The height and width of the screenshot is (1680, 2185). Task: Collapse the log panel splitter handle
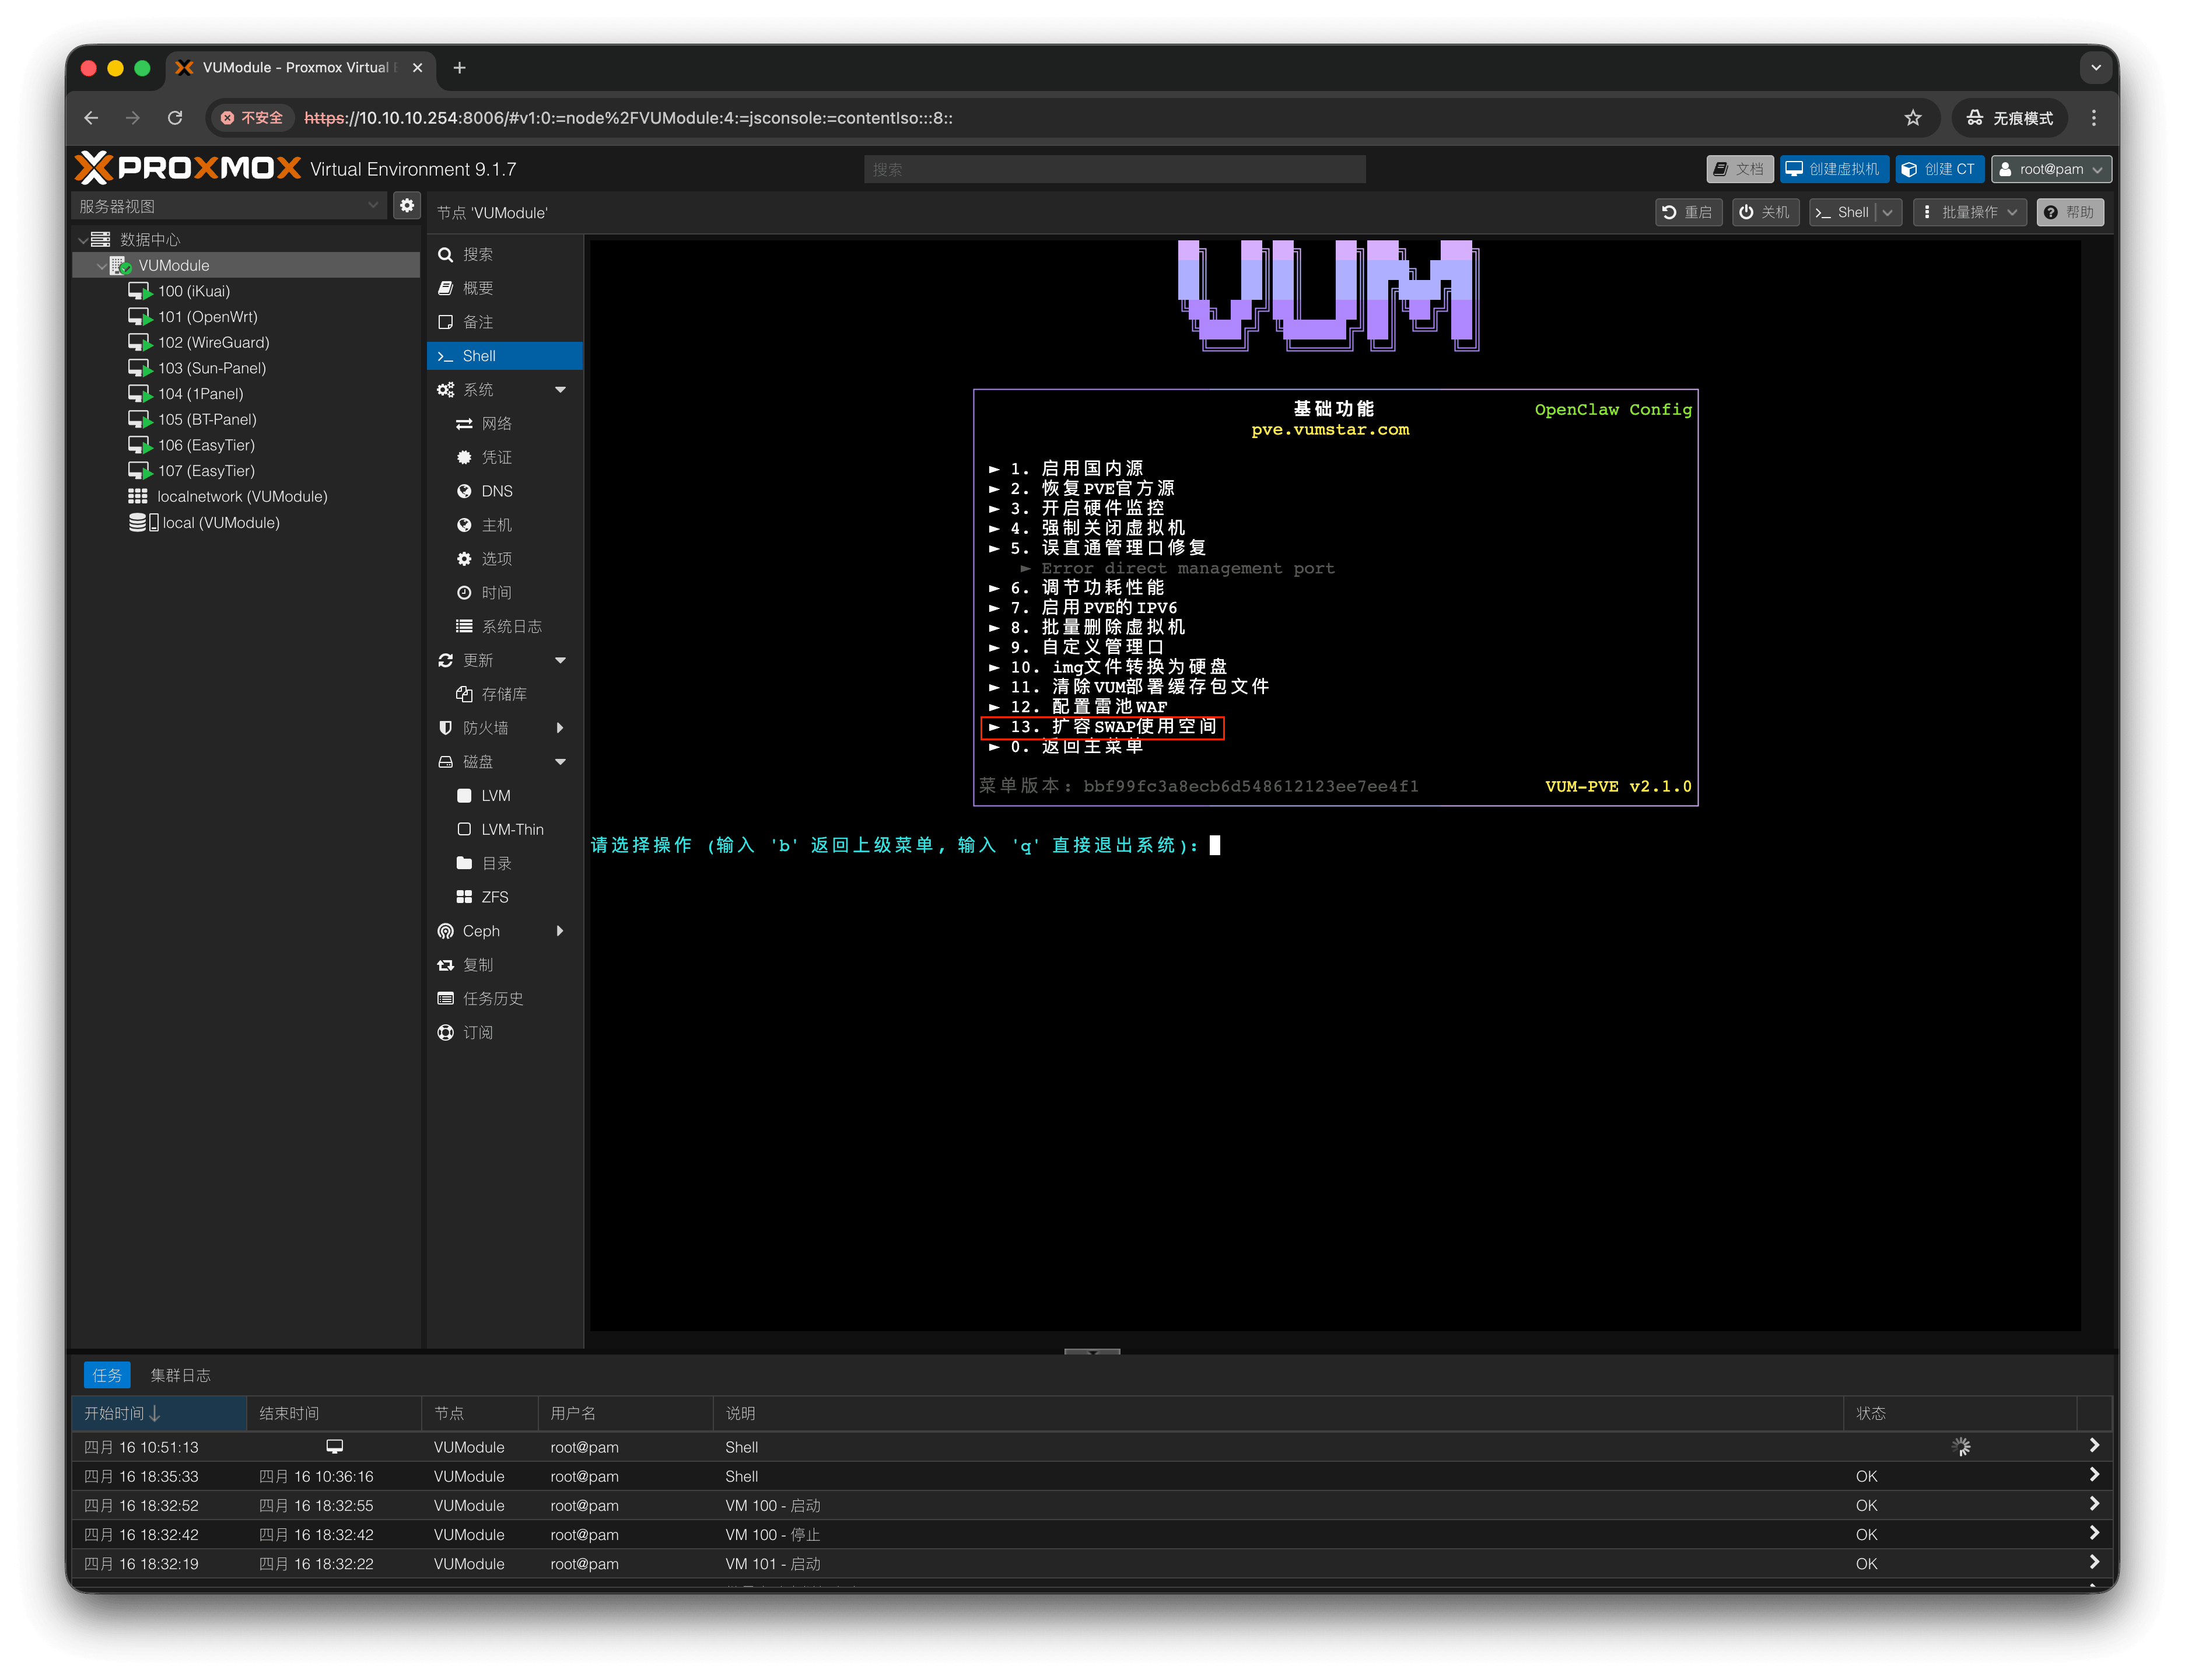[x=1092, y=1351]
